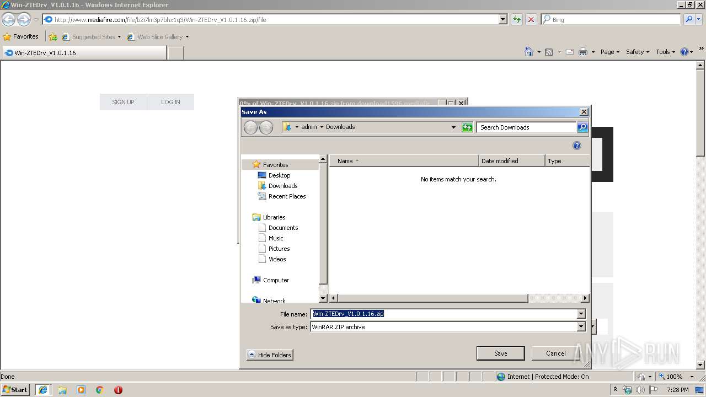Click the File name input field

coord(443,314)
